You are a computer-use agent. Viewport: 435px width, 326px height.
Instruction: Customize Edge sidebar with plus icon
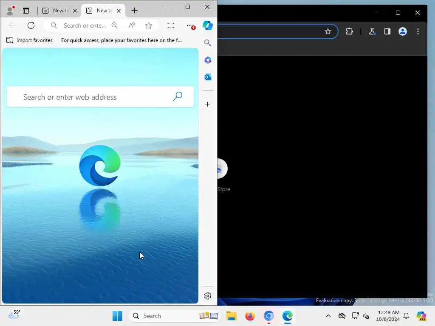(207, 104)
